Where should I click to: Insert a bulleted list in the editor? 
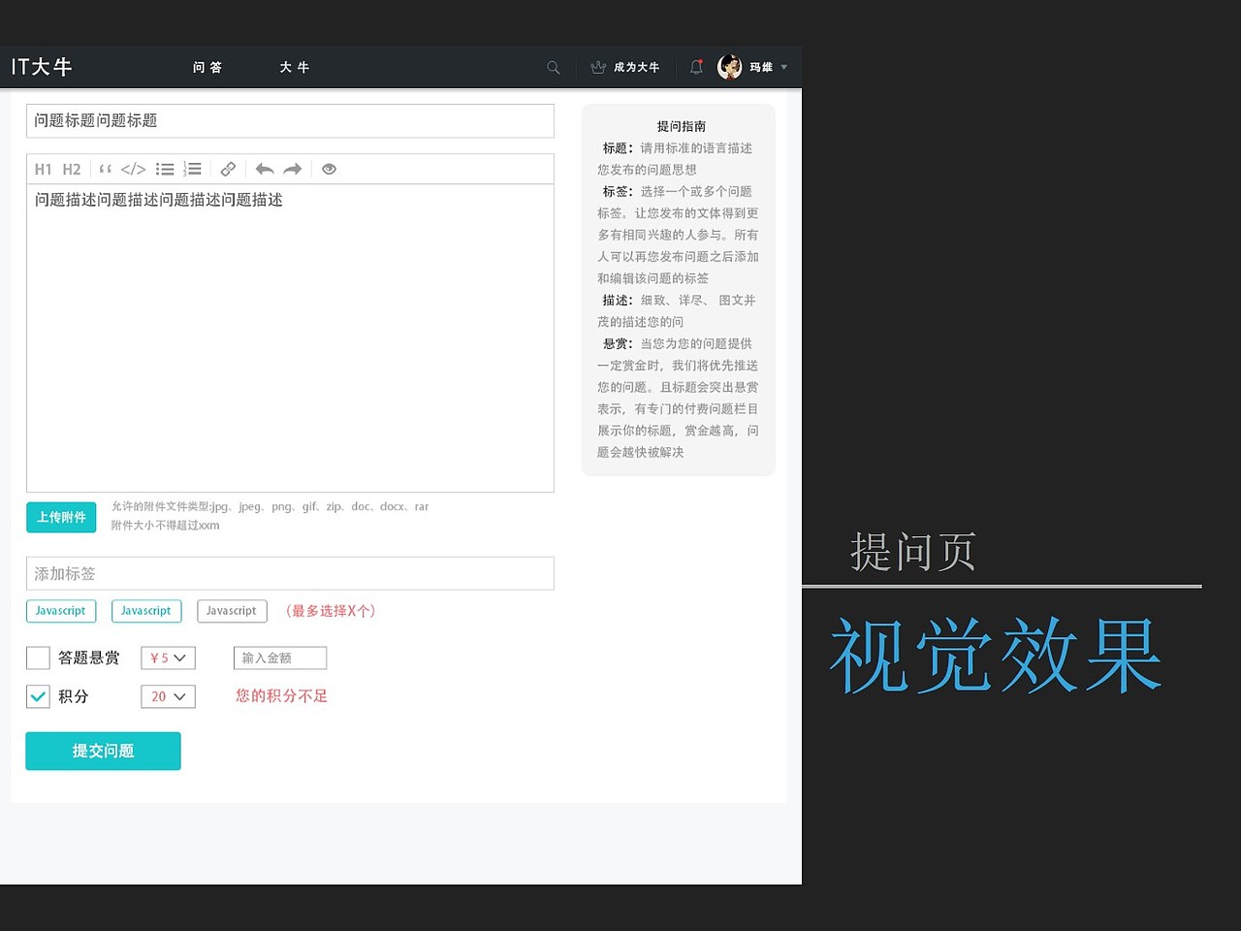[165, 169]
